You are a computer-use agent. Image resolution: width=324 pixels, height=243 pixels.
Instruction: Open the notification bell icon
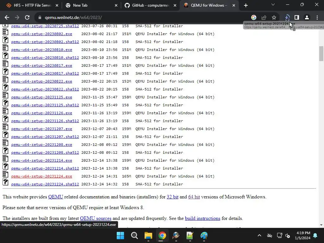coord(315,235)
